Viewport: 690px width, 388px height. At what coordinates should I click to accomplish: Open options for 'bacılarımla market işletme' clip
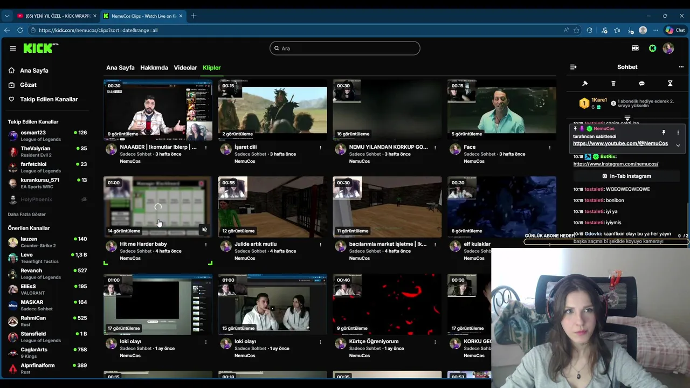coord(434,245)
